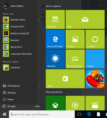Launch the Brackets editor icon
107x118 pixels.
(6, 40)
